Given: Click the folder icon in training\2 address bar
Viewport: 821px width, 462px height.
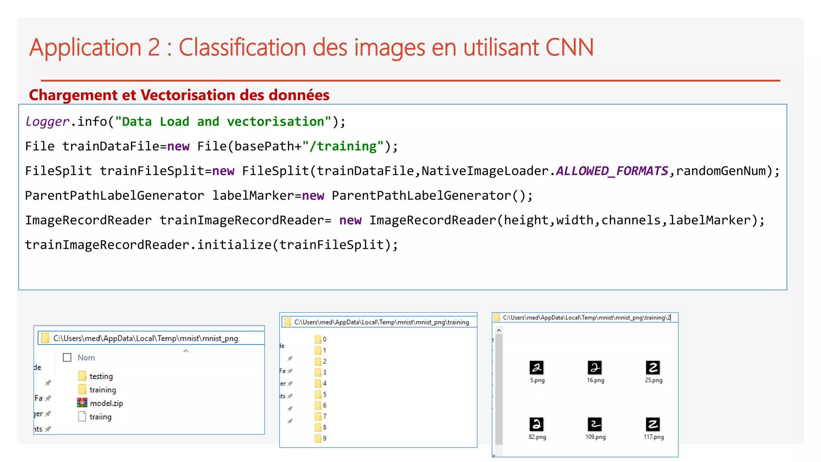Looking at the screenshot, I should (x=497, y=317).
